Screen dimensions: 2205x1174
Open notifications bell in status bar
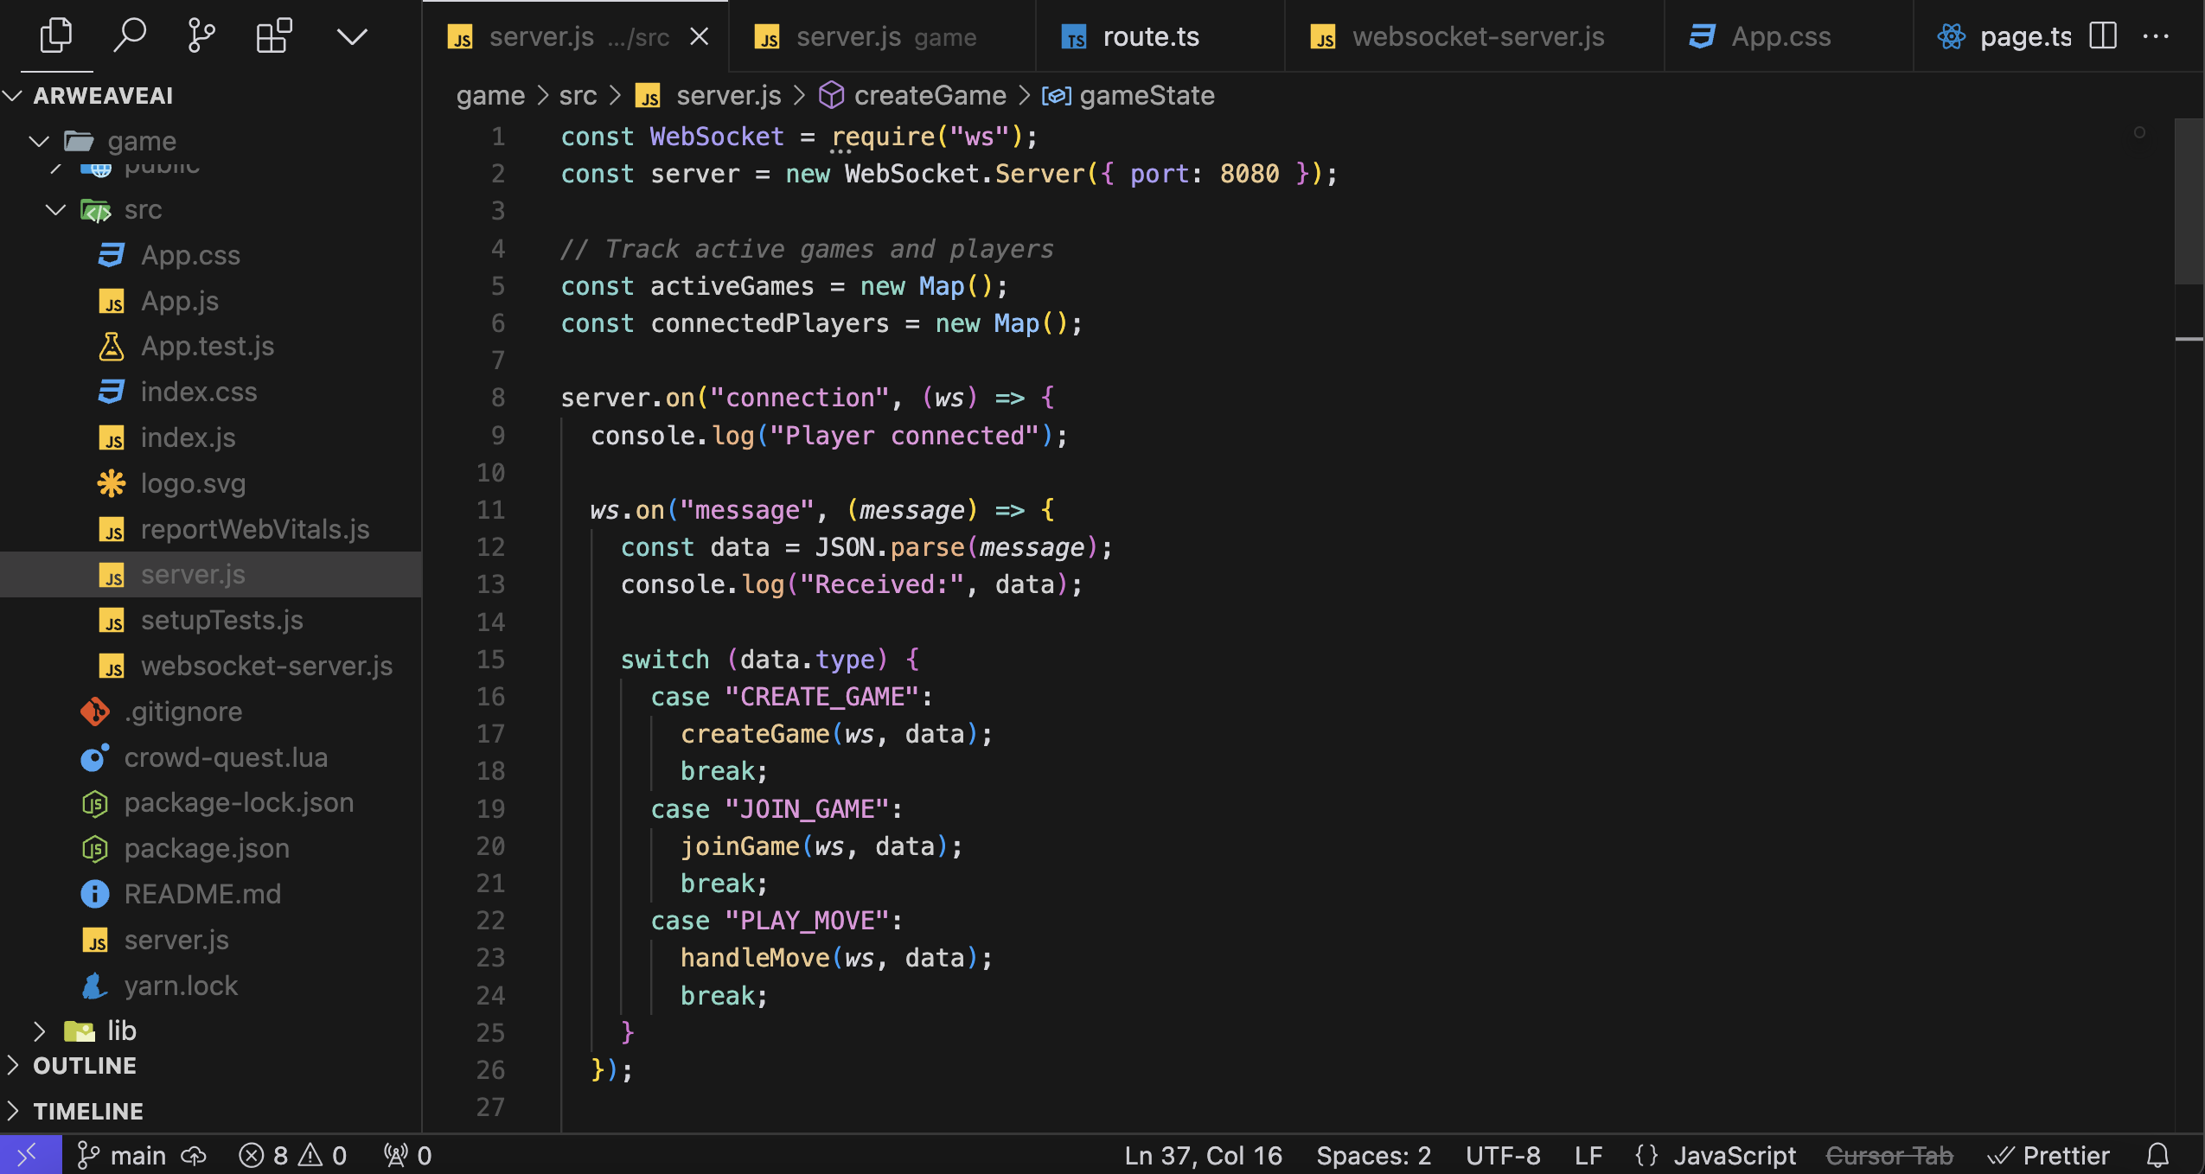2157,1155
